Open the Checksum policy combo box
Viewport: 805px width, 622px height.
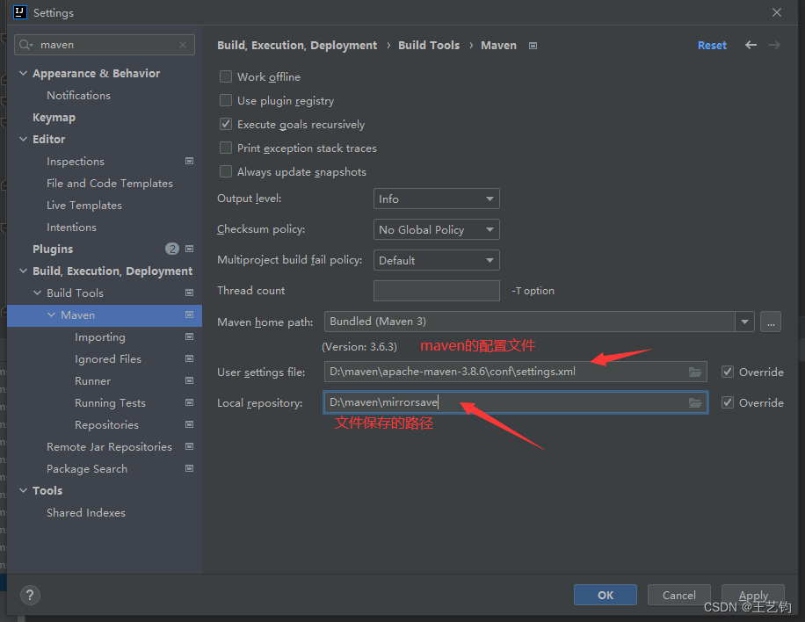pos(436,229)
